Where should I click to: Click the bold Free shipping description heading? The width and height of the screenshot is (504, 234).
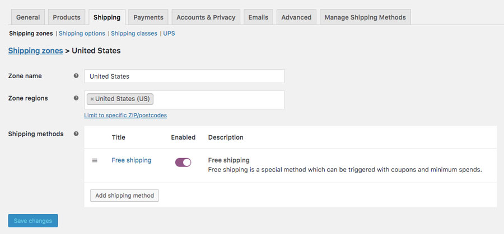229,160
